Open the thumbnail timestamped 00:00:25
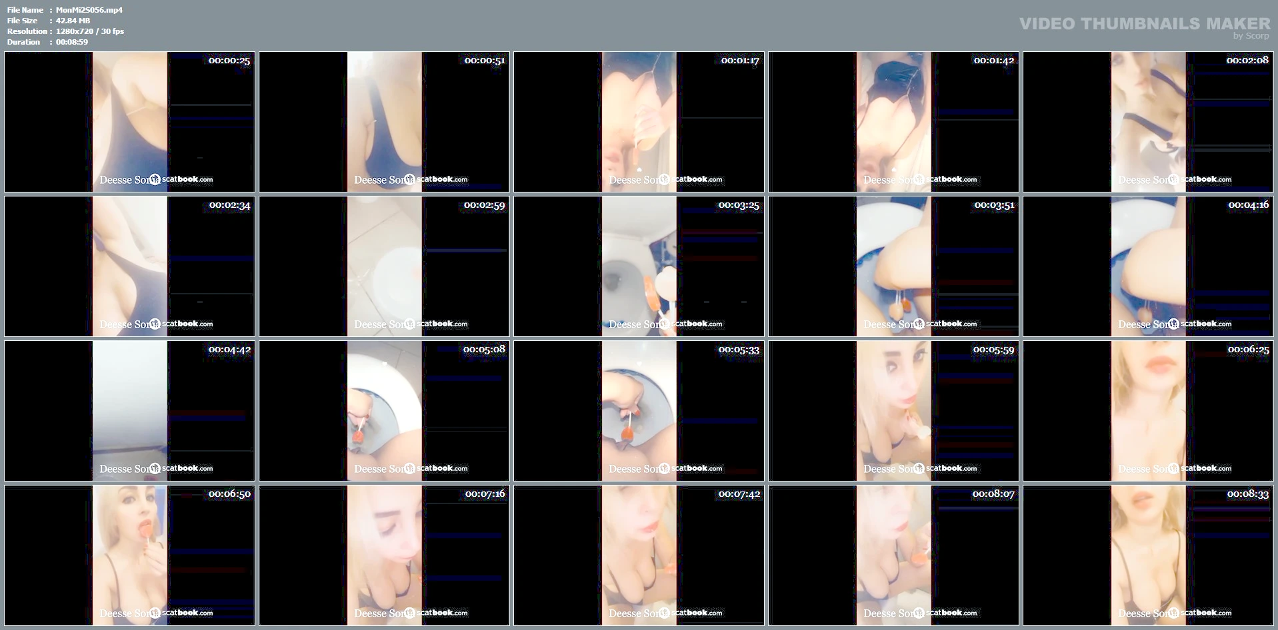The image size is (1278, 630). [x=129, y=122]
